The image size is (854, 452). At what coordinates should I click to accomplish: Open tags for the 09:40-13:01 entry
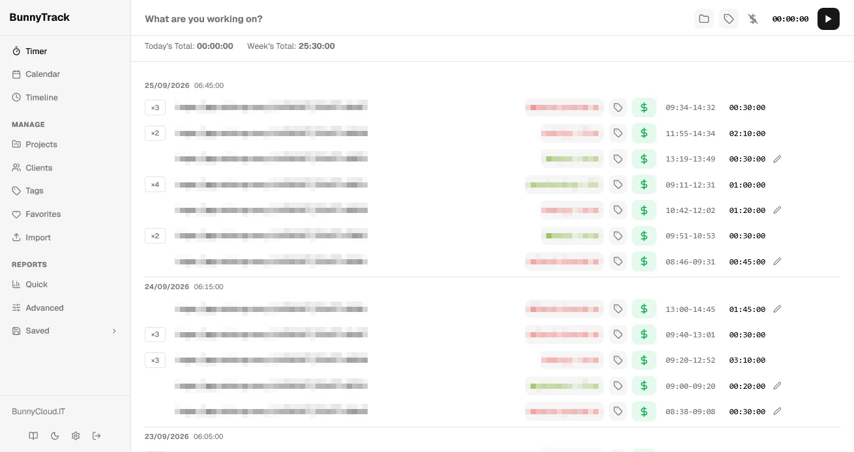pyautogui.click(x=618, y=335)
